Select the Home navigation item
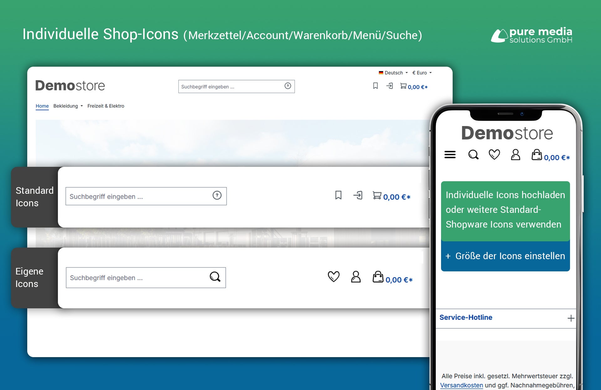Screen dimensions: 601x390 (42, 106)
